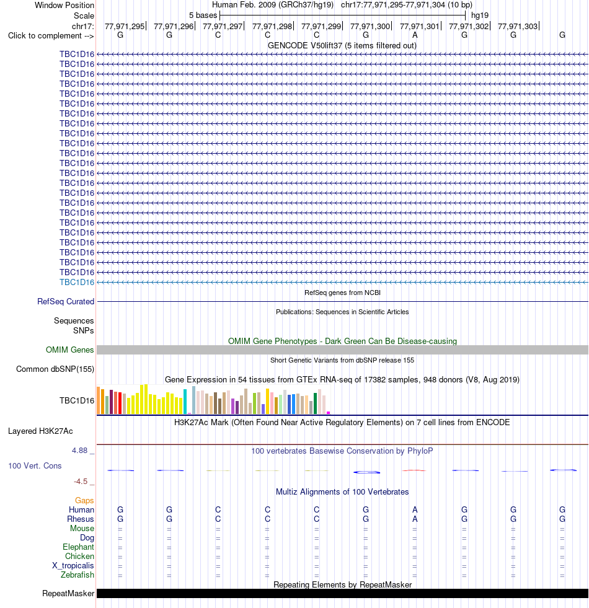The height and width of the screenshot is (608, 589).
Task: Select the 'Scale' track label
Action: (x=84, y=15)
